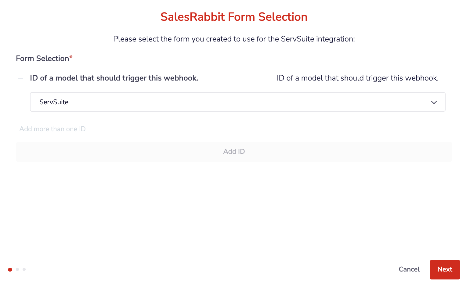Click the ServSuite integration instruction text

click(234, 39)
